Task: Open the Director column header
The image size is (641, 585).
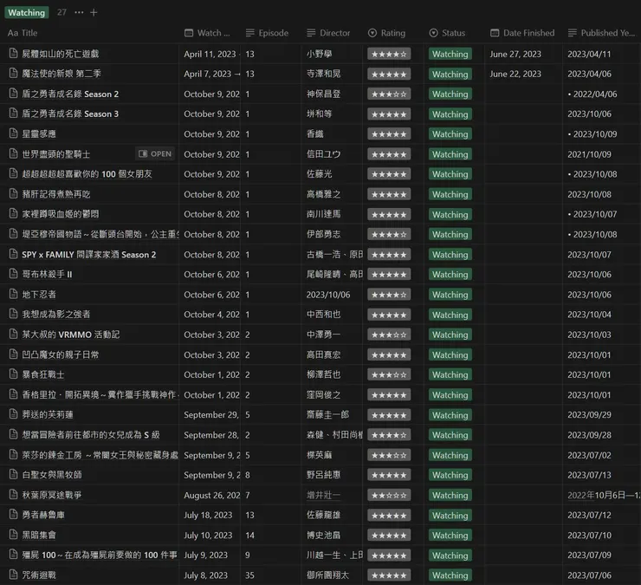Action: click(x=328, y=33)
